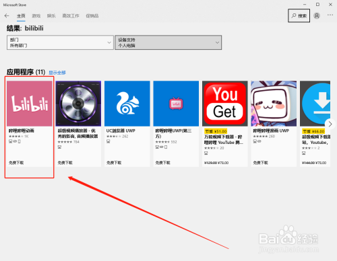The width and height of the screenshot is (337, 261).
Task: Maximize the Microsoft Store window
Action: point(317,5)
